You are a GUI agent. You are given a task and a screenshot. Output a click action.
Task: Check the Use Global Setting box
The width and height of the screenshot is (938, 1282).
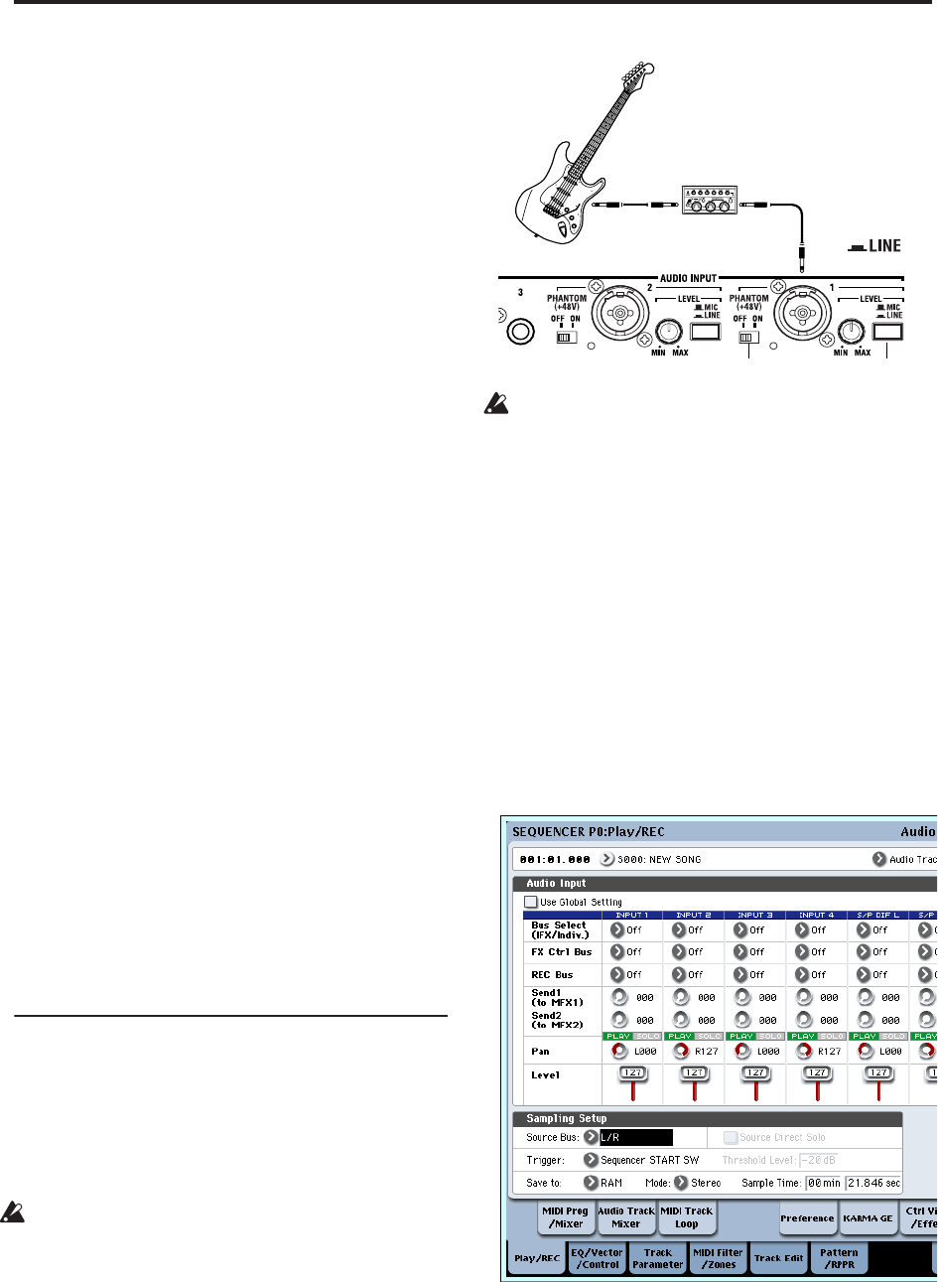(x=530, y=903)
